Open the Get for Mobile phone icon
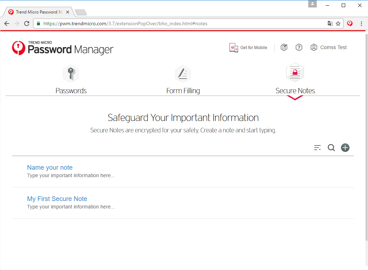 tap(233, 48)
